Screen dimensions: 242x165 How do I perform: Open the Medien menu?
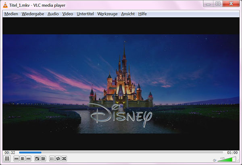click(11, 14)
